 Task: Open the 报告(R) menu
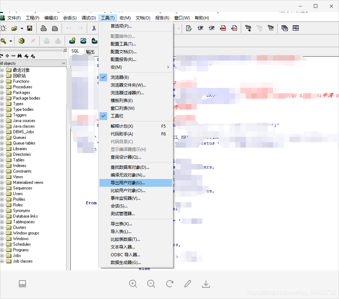pyautogui.click(x=162, y=18)
